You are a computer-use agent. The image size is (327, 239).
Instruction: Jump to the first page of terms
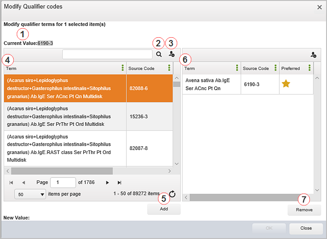click(11, 183)
